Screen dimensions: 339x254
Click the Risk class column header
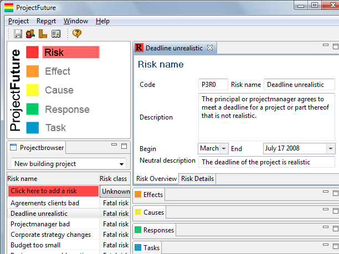[115, 179]
